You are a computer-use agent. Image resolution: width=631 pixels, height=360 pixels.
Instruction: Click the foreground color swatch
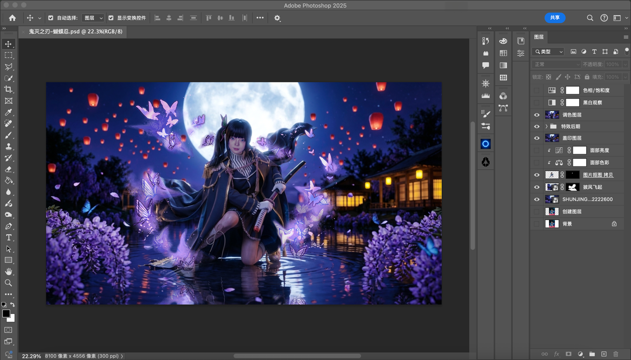[6, 314]
